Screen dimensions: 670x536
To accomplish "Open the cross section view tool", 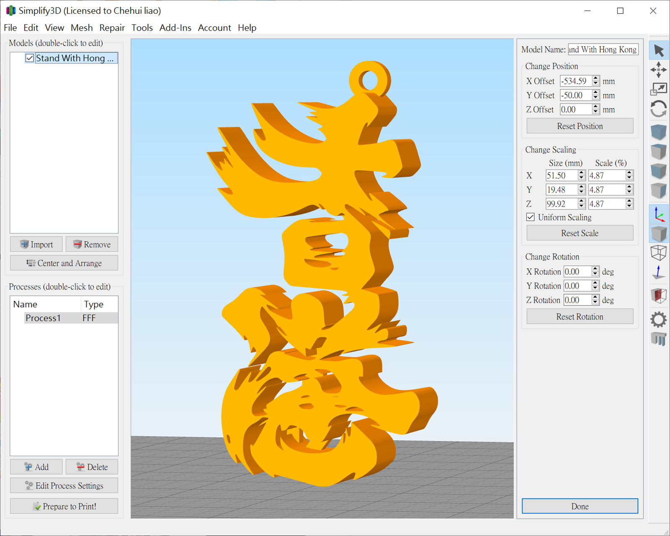I will [x=658, y=295].
